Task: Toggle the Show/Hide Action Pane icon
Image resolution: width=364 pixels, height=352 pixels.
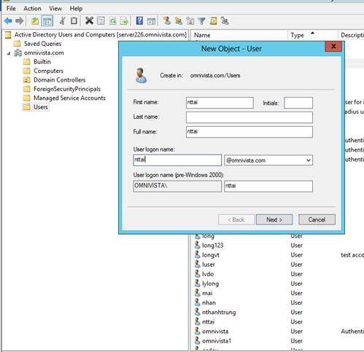Action: [x=151, y=21]
